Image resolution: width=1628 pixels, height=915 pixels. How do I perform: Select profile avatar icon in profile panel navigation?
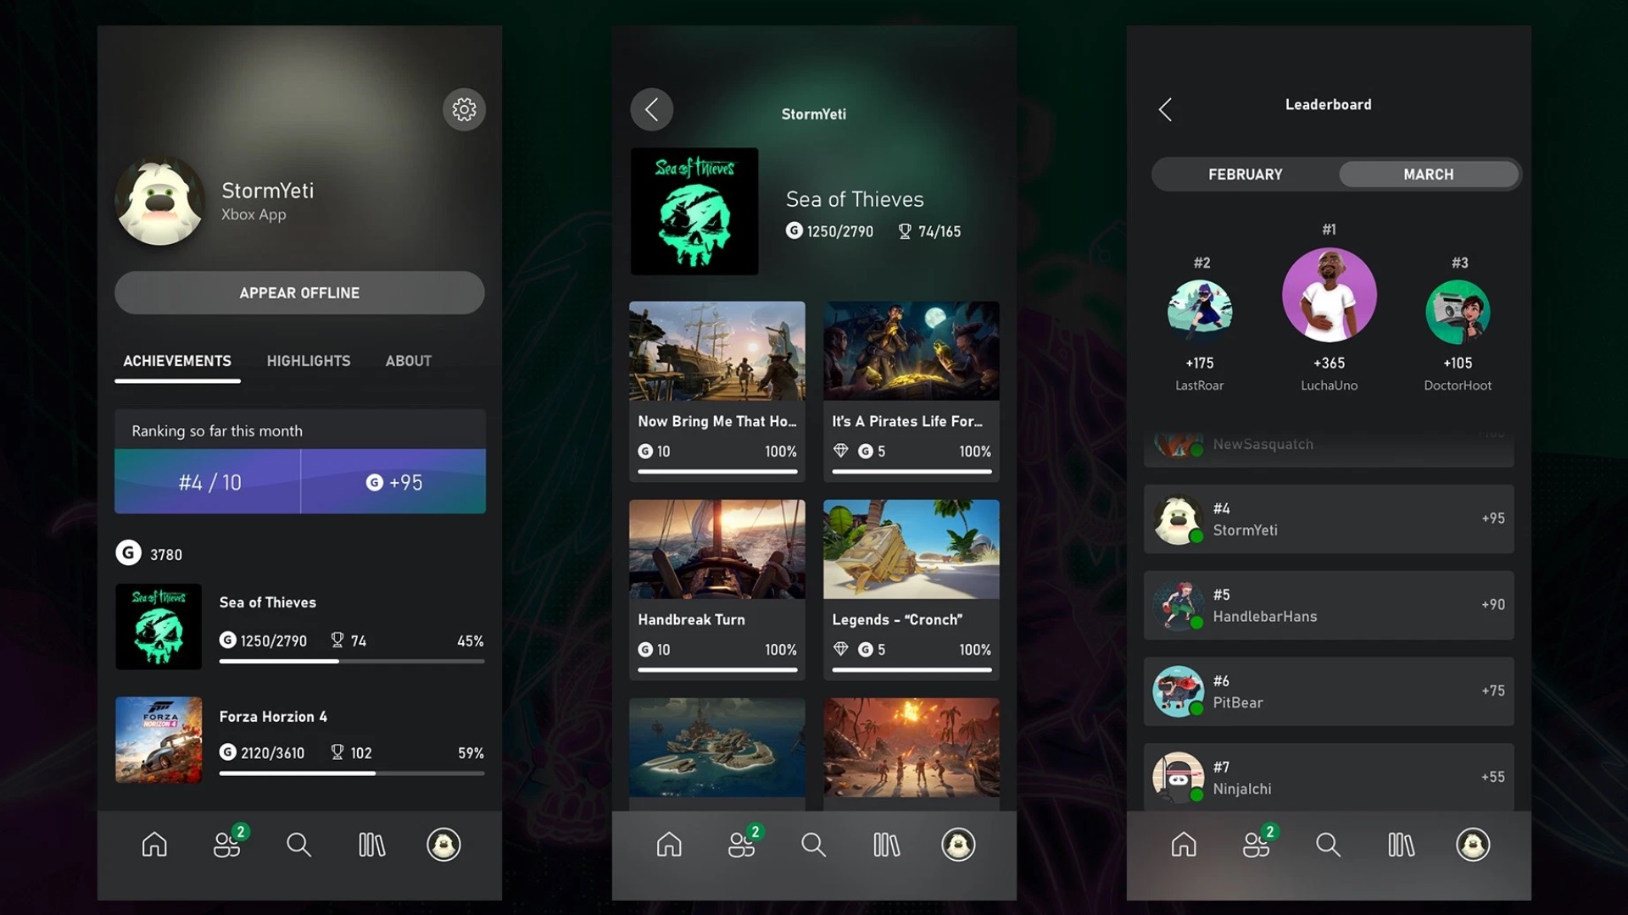pyautogui.click(x=443, y=844)
